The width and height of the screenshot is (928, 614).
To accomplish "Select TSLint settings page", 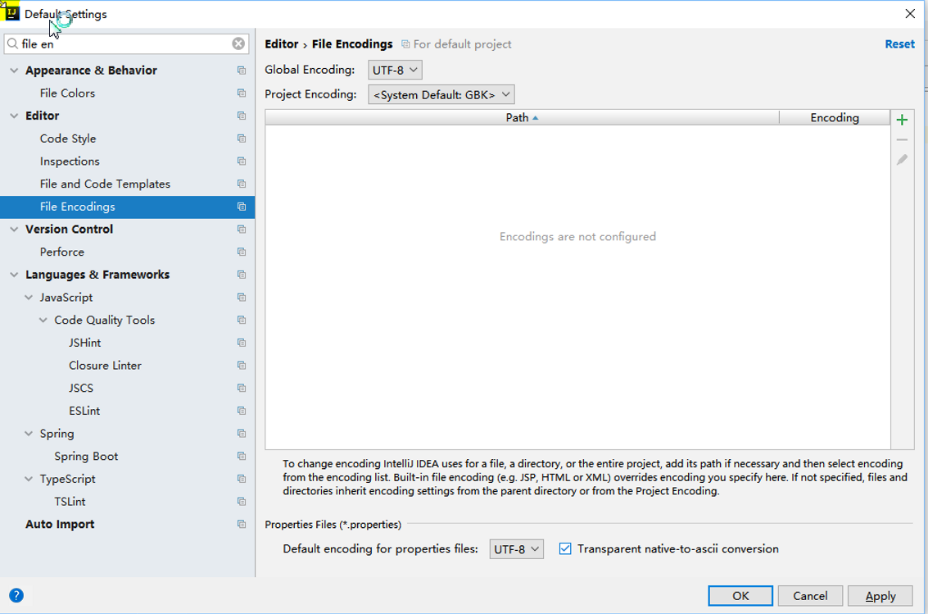I will click(x=70, y=502).
